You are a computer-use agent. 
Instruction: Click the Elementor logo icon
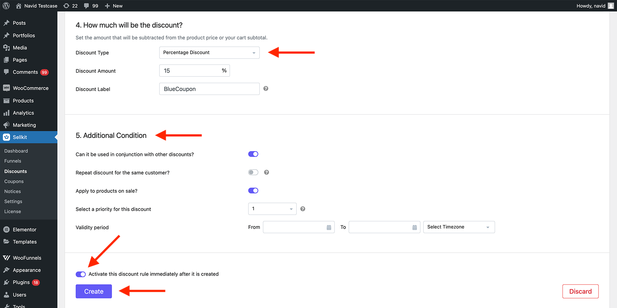[6, 230]
